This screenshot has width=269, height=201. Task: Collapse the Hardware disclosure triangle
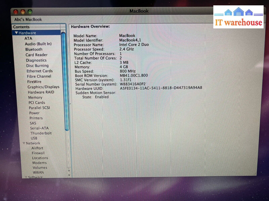click(16, 33)
